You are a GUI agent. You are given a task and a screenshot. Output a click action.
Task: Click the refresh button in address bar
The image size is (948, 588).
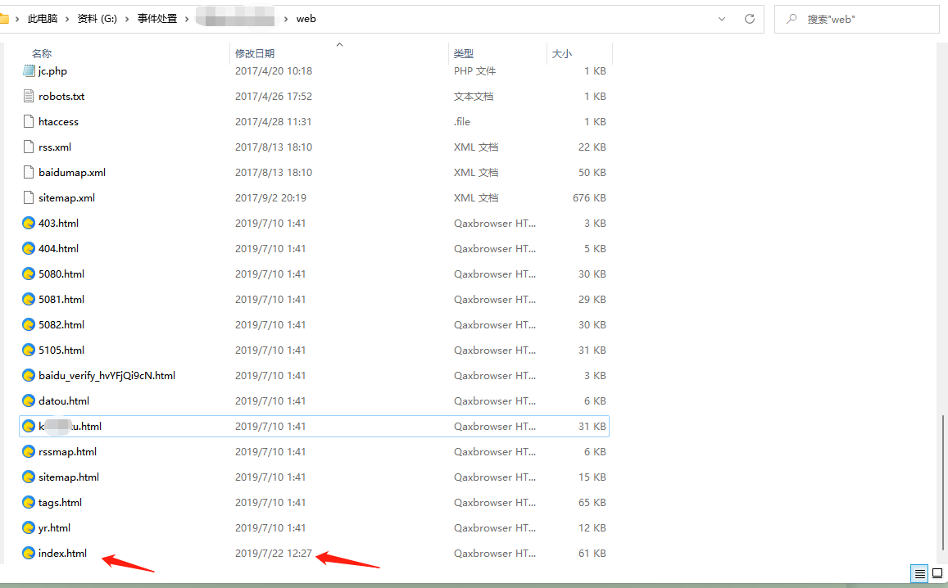tap(749, 19)
